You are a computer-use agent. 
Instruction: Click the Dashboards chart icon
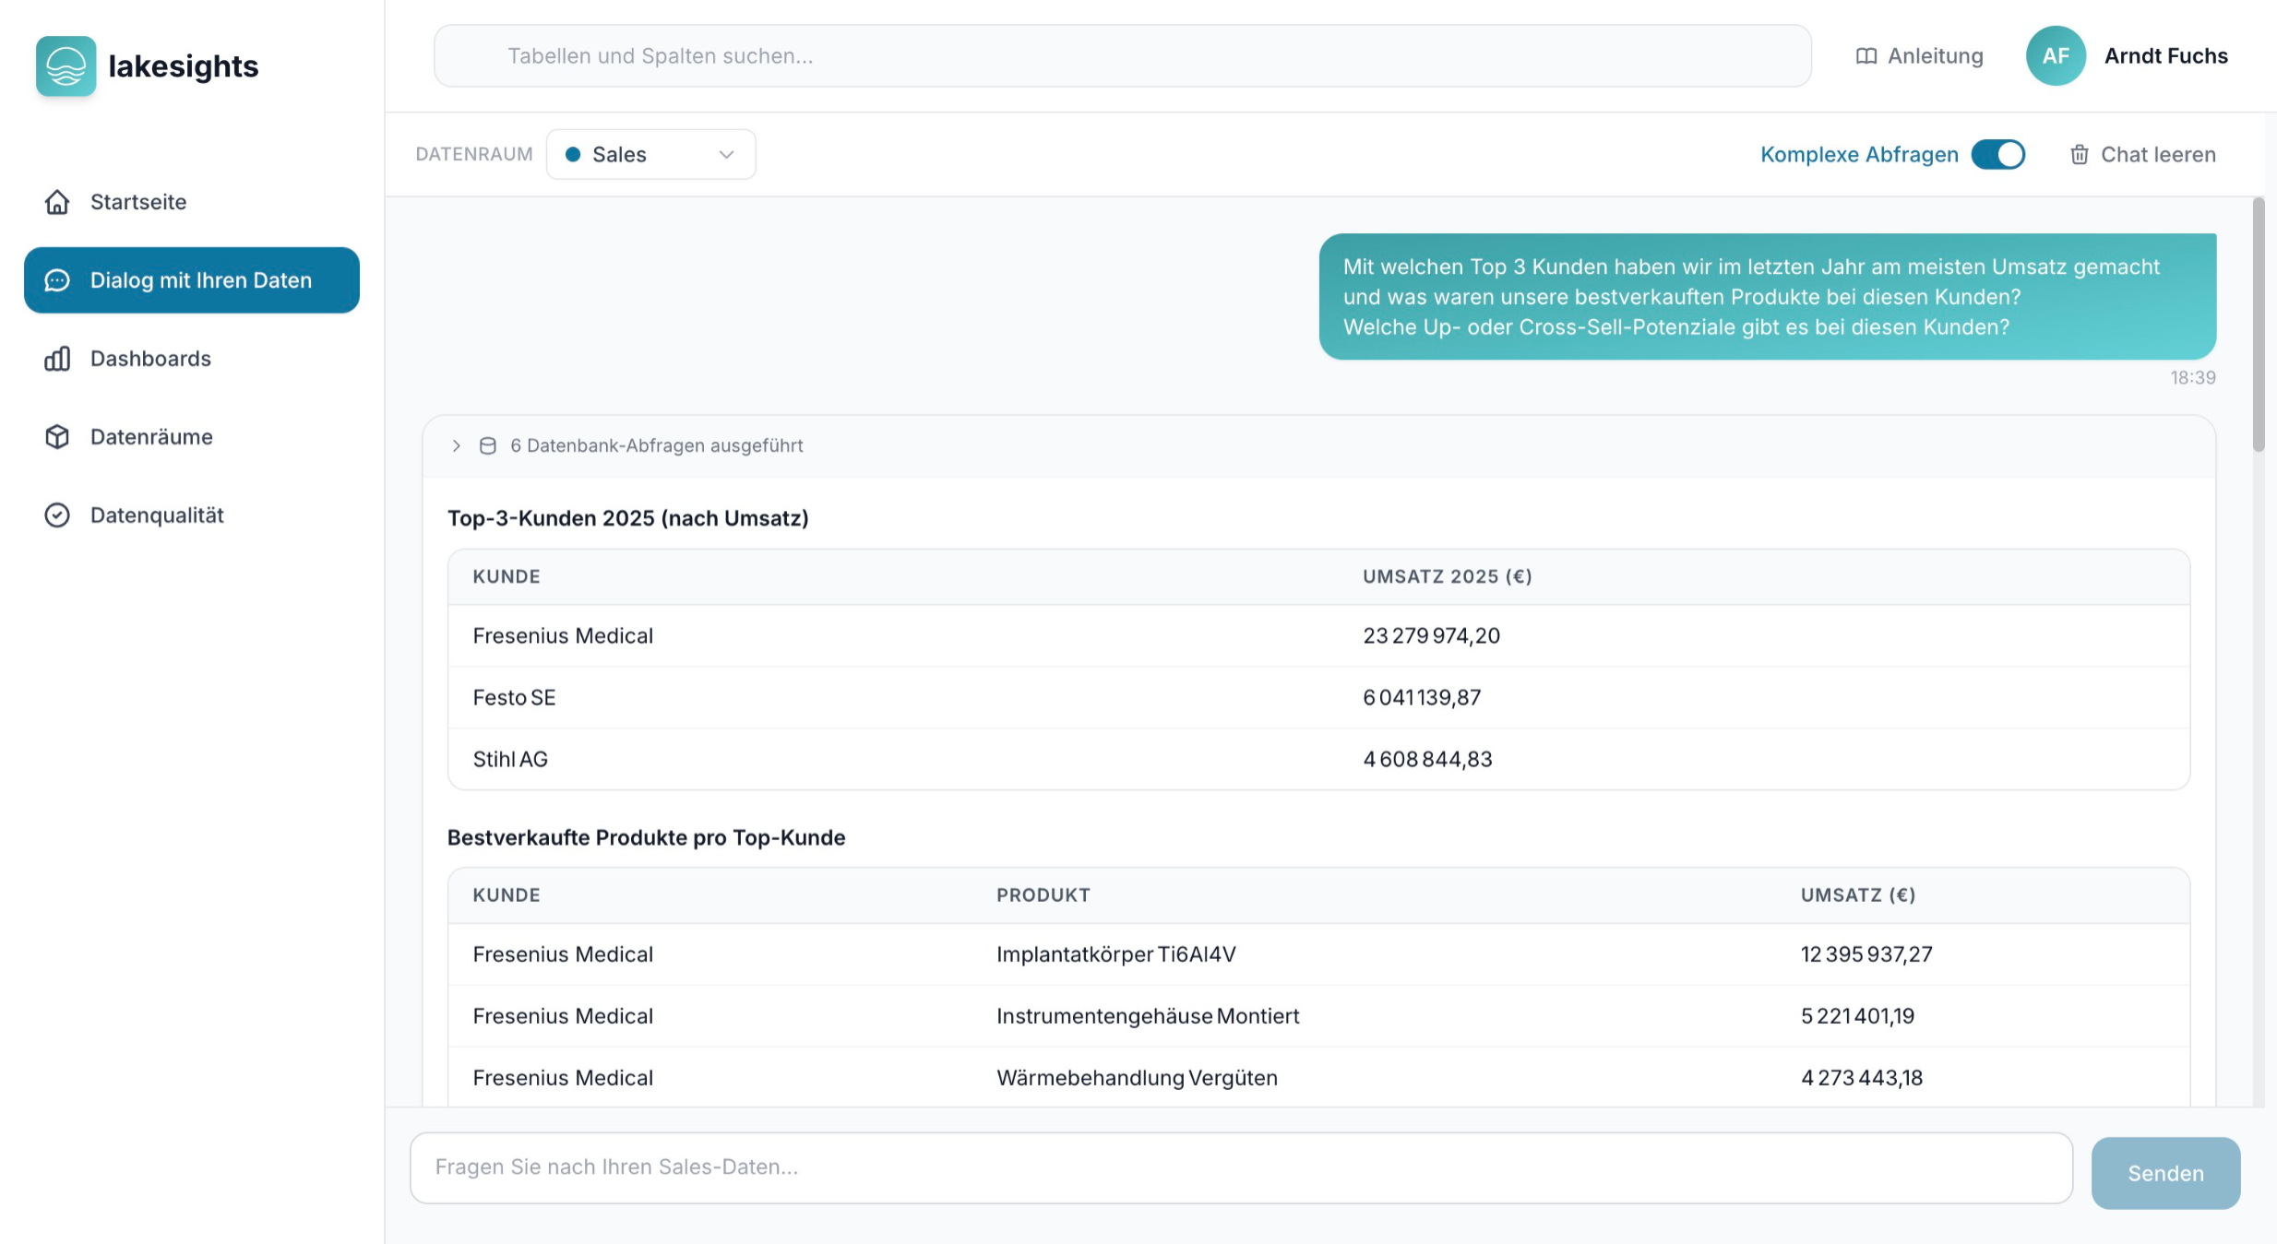click(x=56, y=358)
